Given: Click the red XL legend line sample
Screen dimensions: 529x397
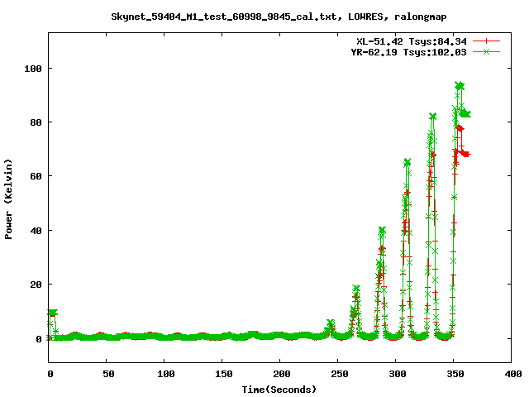Looking at the screenshot, I should coord(486,41).
